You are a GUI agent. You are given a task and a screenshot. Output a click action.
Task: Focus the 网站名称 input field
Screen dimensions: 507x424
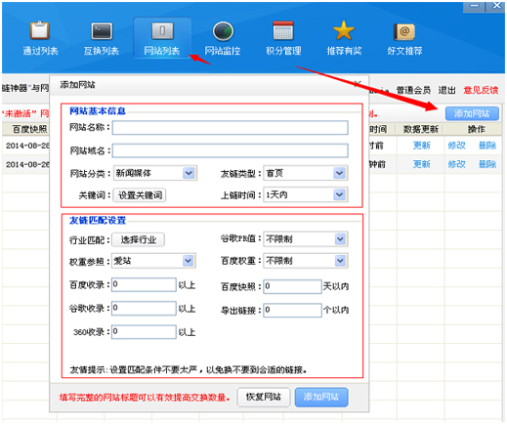(231, 128)
